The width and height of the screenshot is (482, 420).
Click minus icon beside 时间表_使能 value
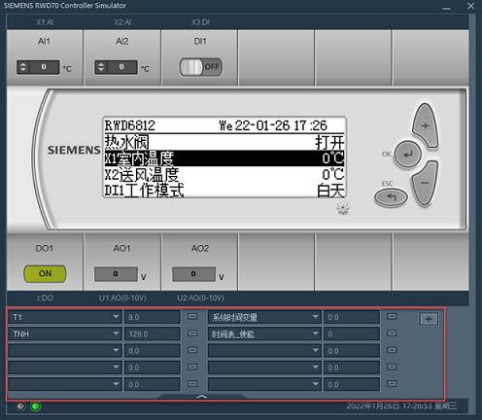pyautogui.click(x=392, y=333)
